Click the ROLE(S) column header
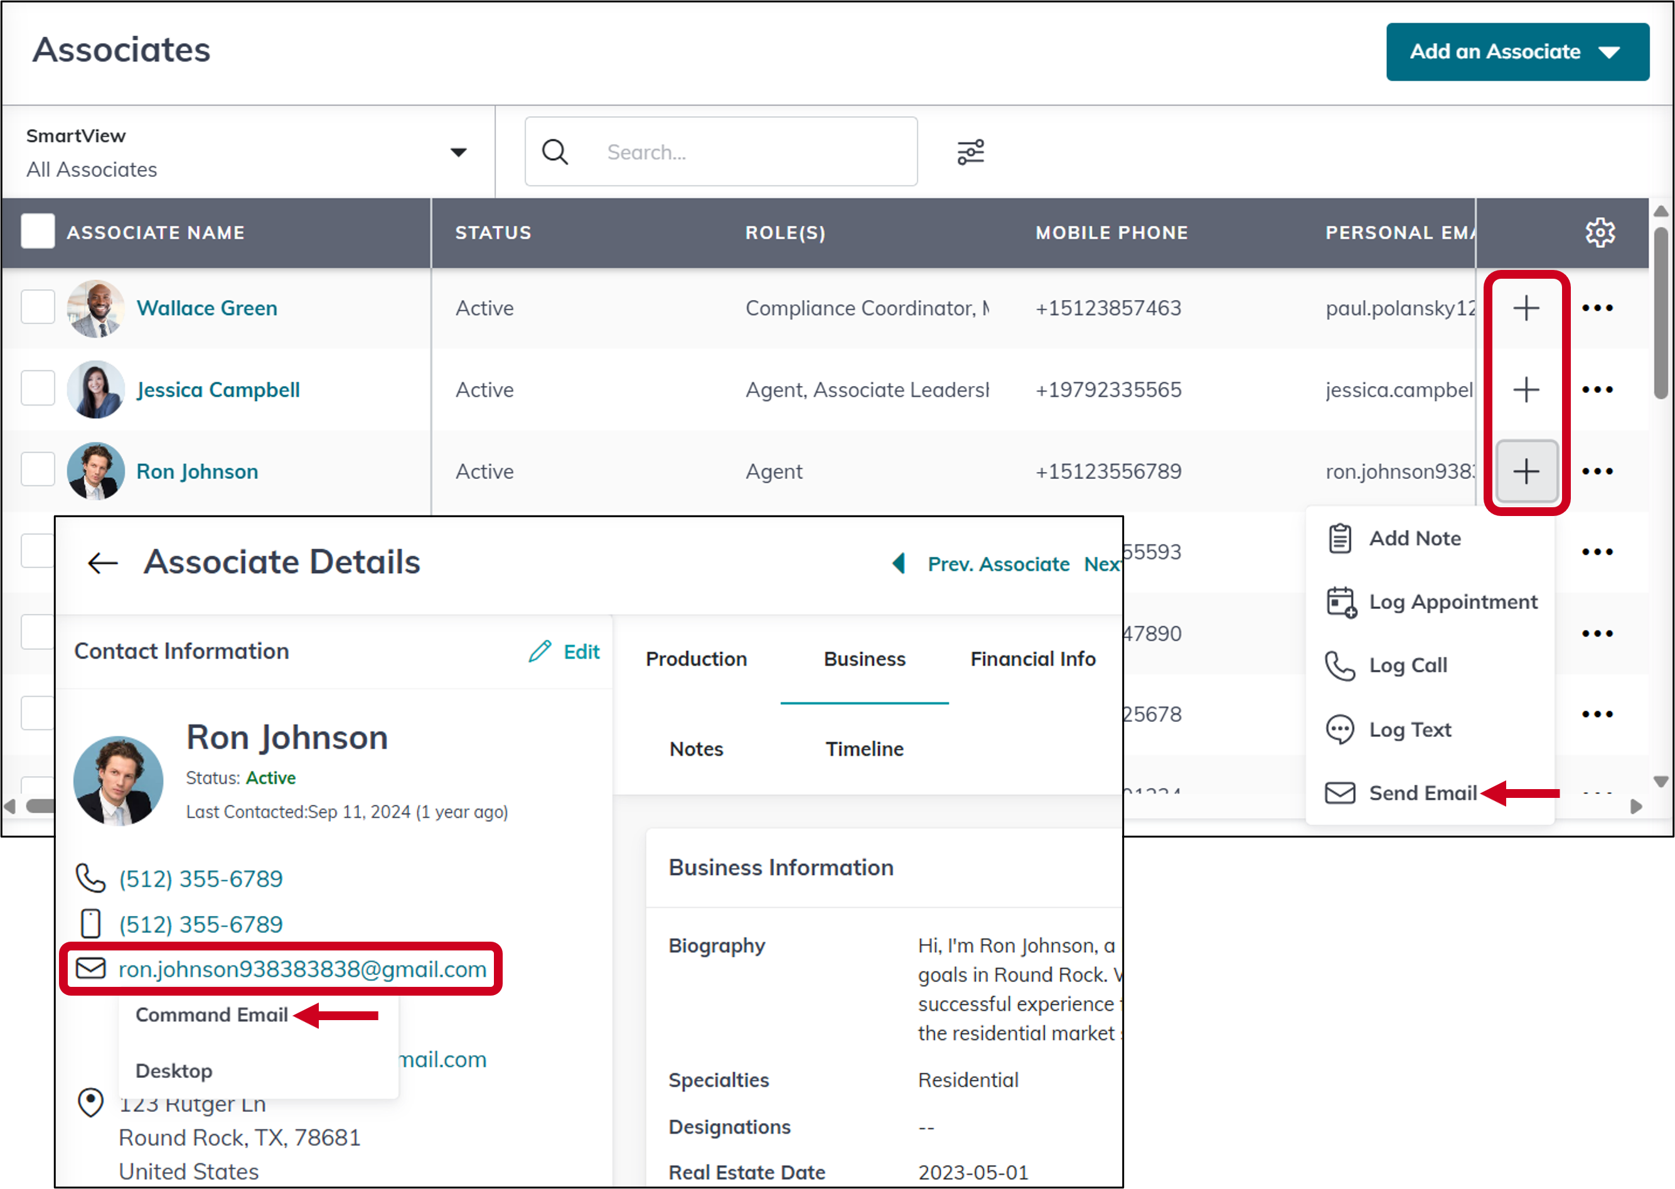 [785, 233]
